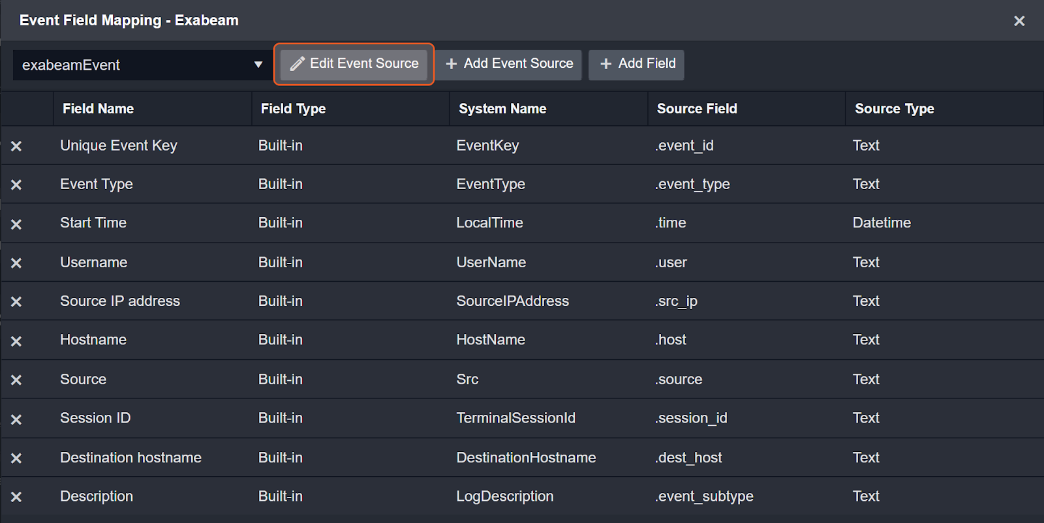Delete the Description field row
This screenshot has width=1044, height=523.
(x=16, y=497)
